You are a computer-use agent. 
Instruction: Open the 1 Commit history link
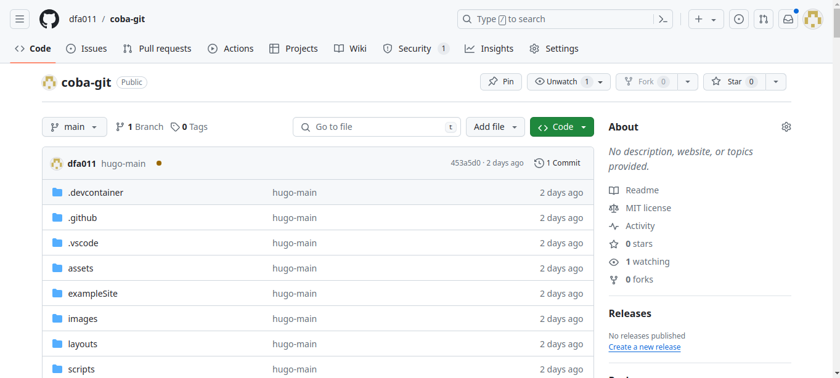click(x=558, y=163)
